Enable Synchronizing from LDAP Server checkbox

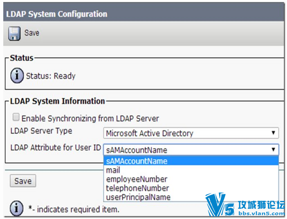tap(16, 117)
